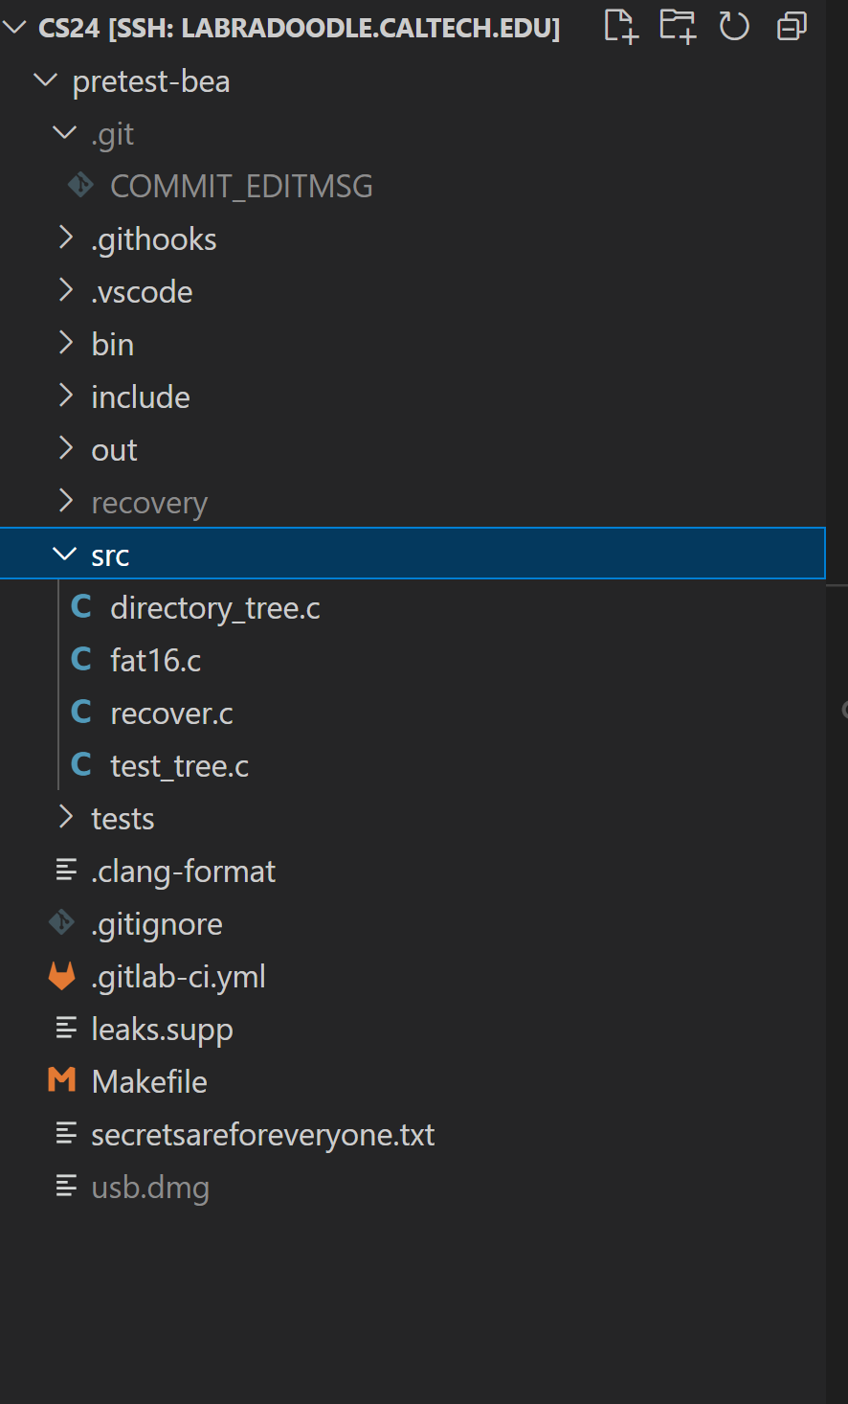Open secretsareforeveryone.txt
The height and width of the screenshot is (1404, 848).
pyautogui.click(x=262, y=1135)
